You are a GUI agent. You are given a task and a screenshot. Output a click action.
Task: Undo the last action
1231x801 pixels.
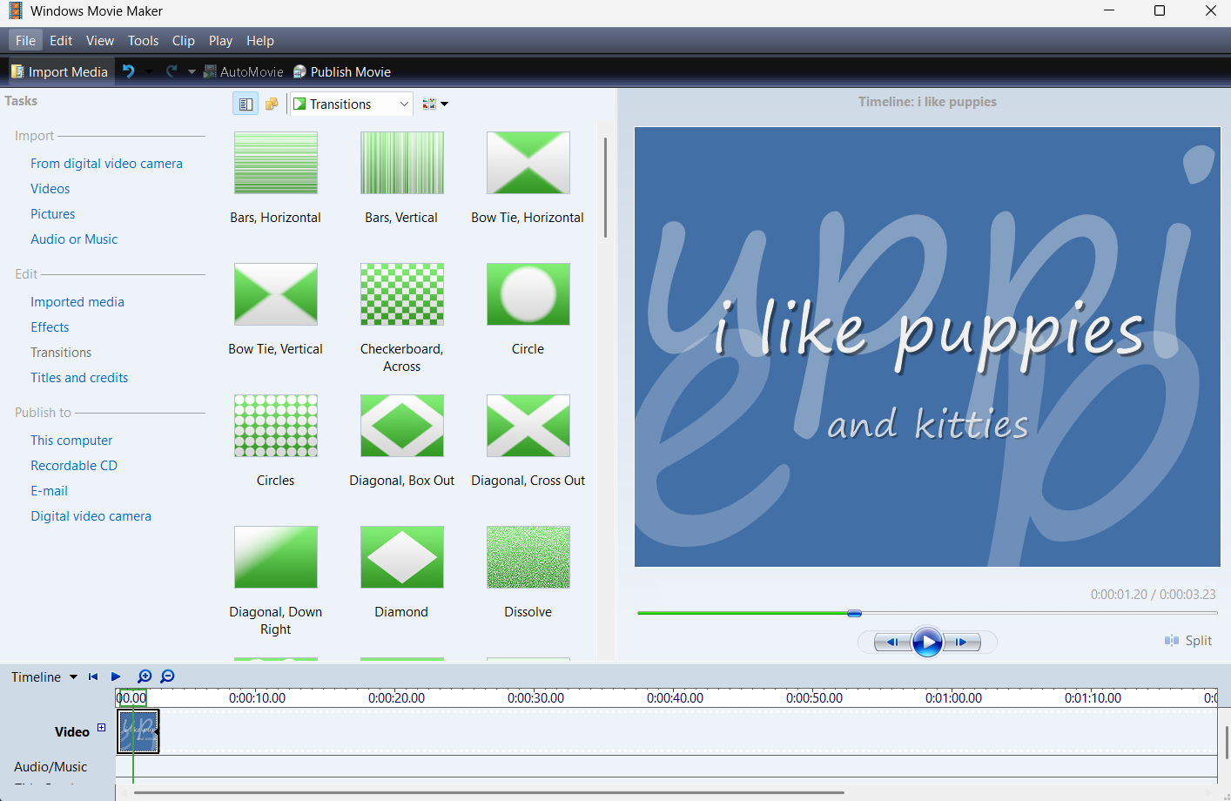tap(129, 71)
